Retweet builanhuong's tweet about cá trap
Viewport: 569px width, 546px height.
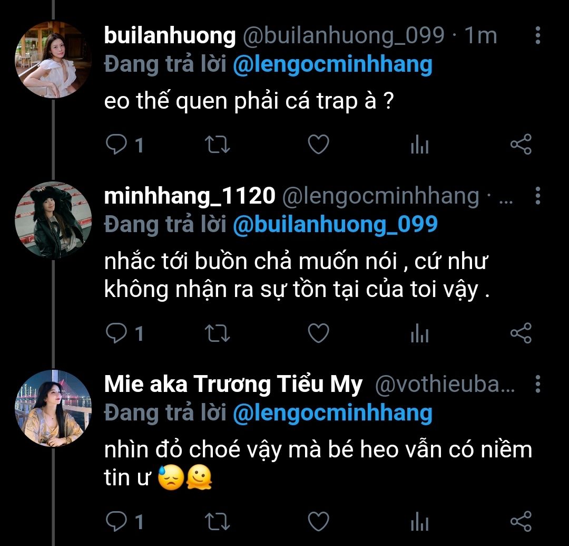217,145
